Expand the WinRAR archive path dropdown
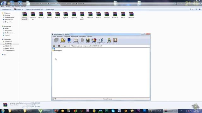Viewport: 202px width, 113px height. click(149, 46)
